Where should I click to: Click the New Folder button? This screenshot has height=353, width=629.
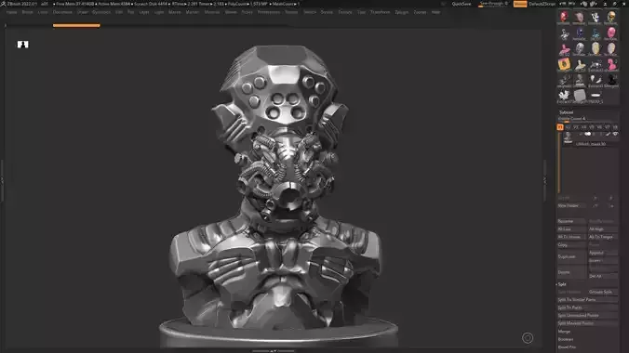pyautogui.click(x=571, y=206)
